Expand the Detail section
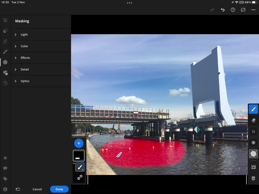This screenshot has width=259, height=194. point(41,69)
